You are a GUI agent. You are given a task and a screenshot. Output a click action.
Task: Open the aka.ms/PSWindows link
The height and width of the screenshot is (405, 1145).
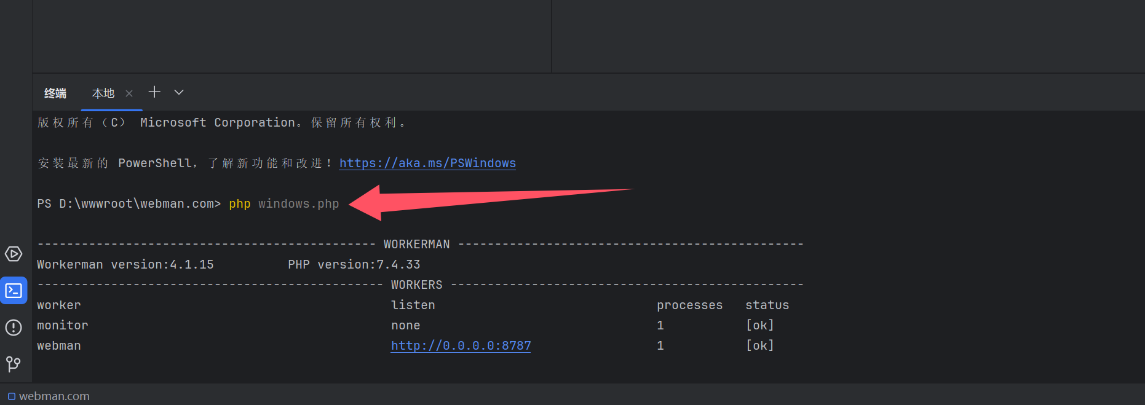tap(427, 163)
